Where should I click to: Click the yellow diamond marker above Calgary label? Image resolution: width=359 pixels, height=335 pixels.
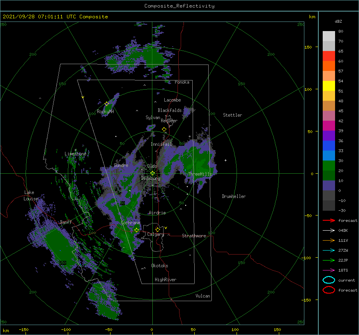pos(158,229)
